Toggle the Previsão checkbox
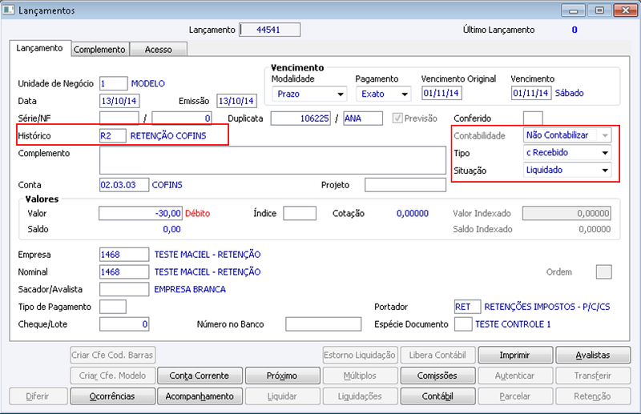The width and height of the screenshot is (641, 414). pyautogui.click(x=397, y=119)
